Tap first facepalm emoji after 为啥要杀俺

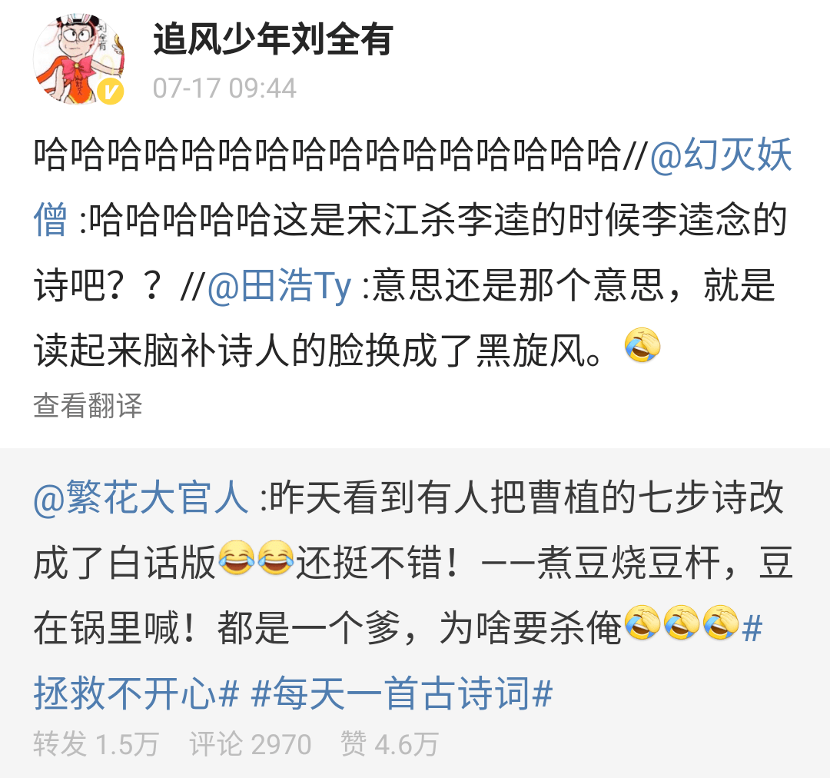pos(642,623)
